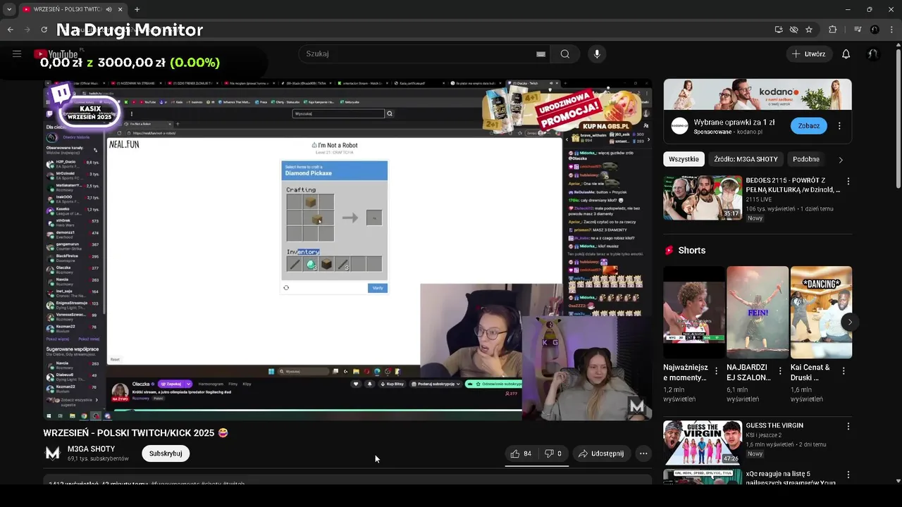The height and width of the screenshot is (507, 902).
Task: Open the kodano banner advertisement
Action: click(758, 94)
